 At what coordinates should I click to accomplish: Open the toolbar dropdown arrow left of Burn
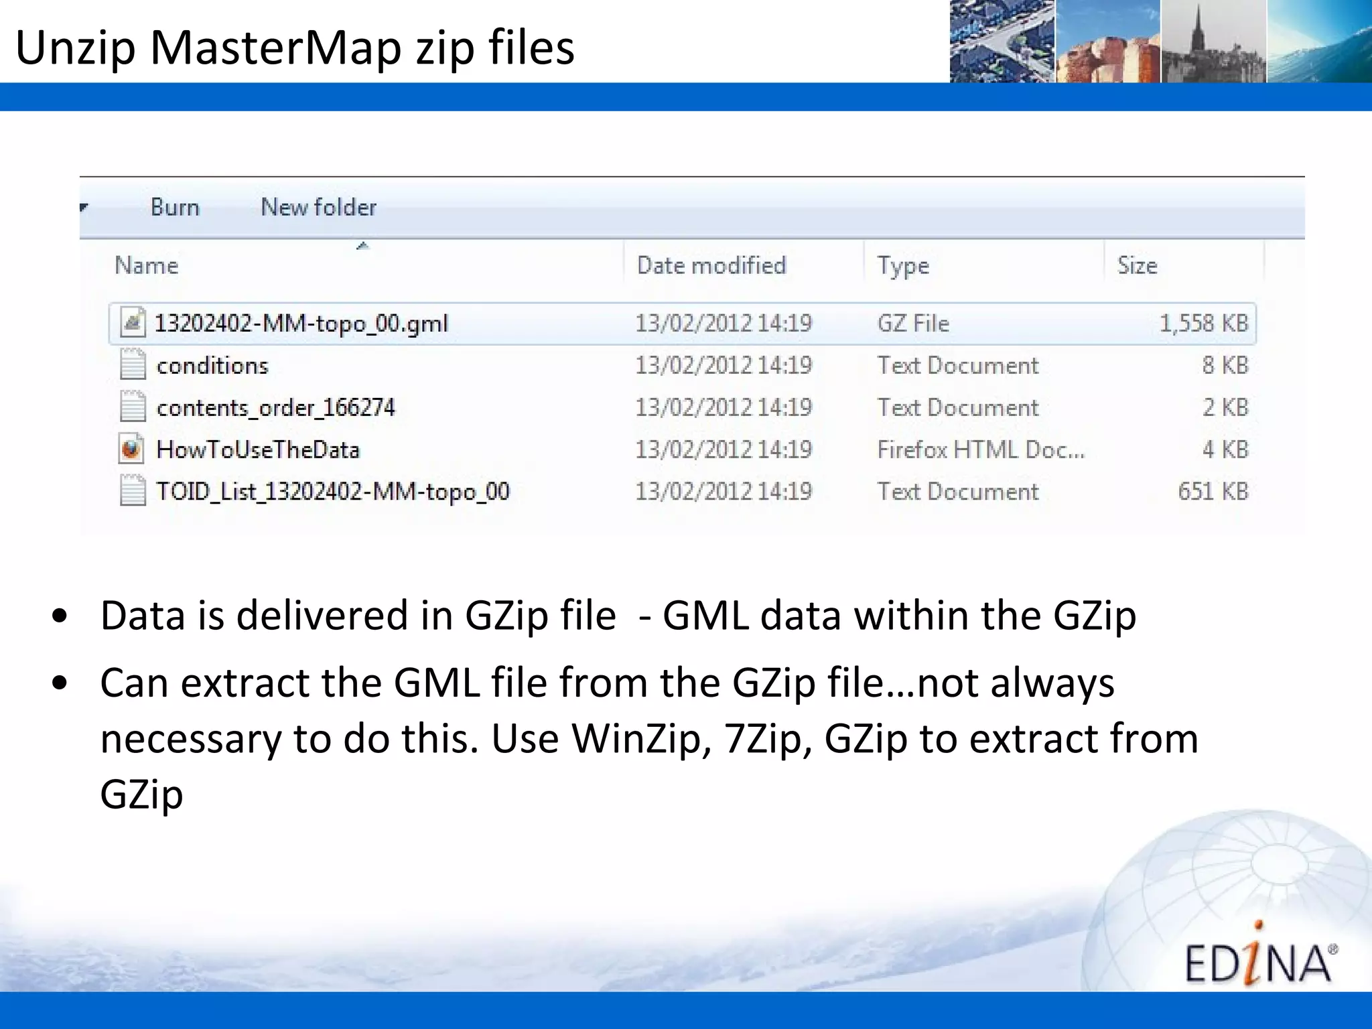click(x=84, y=207)
